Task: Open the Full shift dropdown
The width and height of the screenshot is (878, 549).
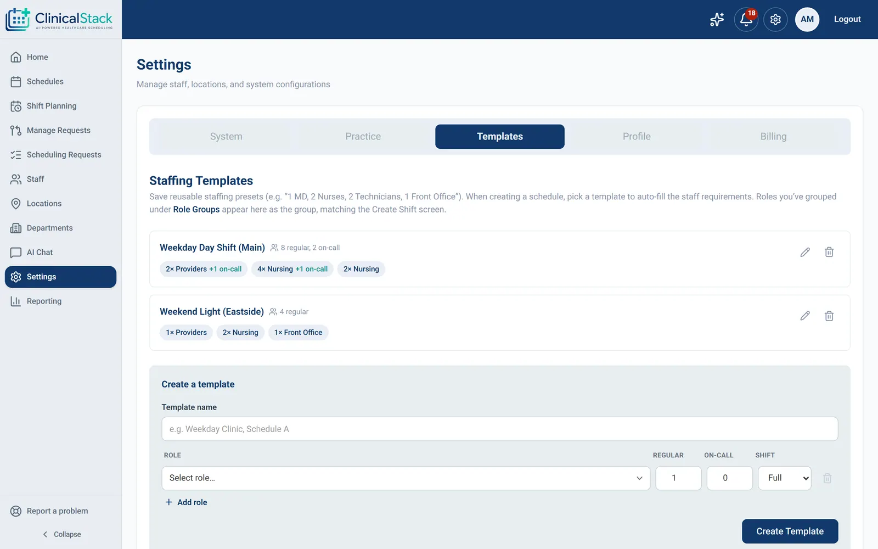Action: point(785,478)
